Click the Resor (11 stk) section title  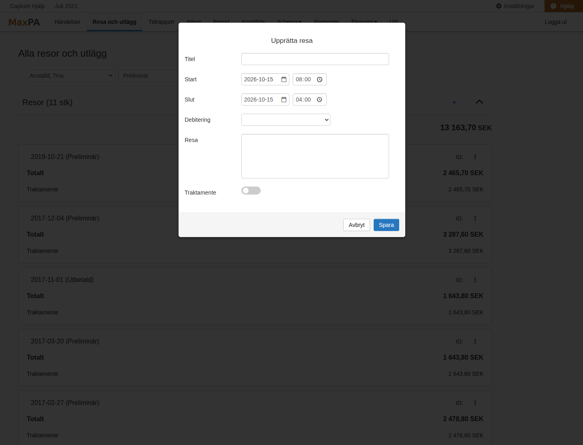[x=47, y=102]
